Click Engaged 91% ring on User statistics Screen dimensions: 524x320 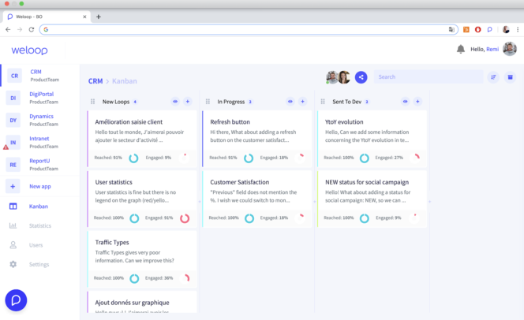pyautogui.click(x=185, y=218)
